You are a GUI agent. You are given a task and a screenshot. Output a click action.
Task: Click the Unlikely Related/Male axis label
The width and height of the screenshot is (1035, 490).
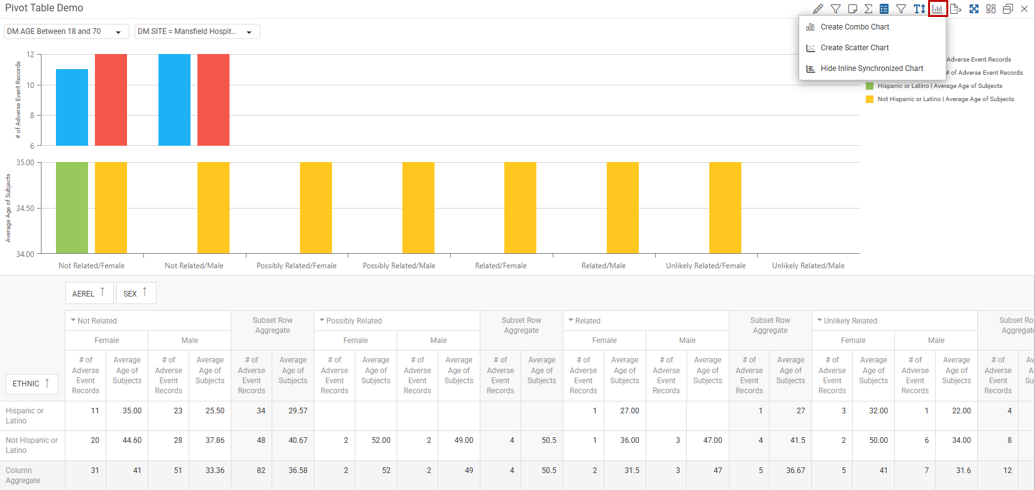(808, 266)
